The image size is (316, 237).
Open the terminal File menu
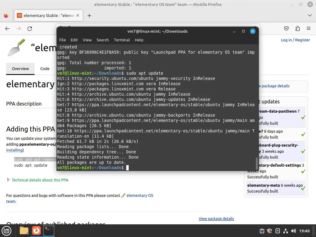(x=62, y=40)
